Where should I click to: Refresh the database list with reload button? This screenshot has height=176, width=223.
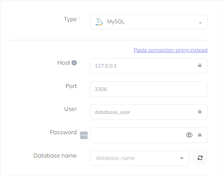200,158
